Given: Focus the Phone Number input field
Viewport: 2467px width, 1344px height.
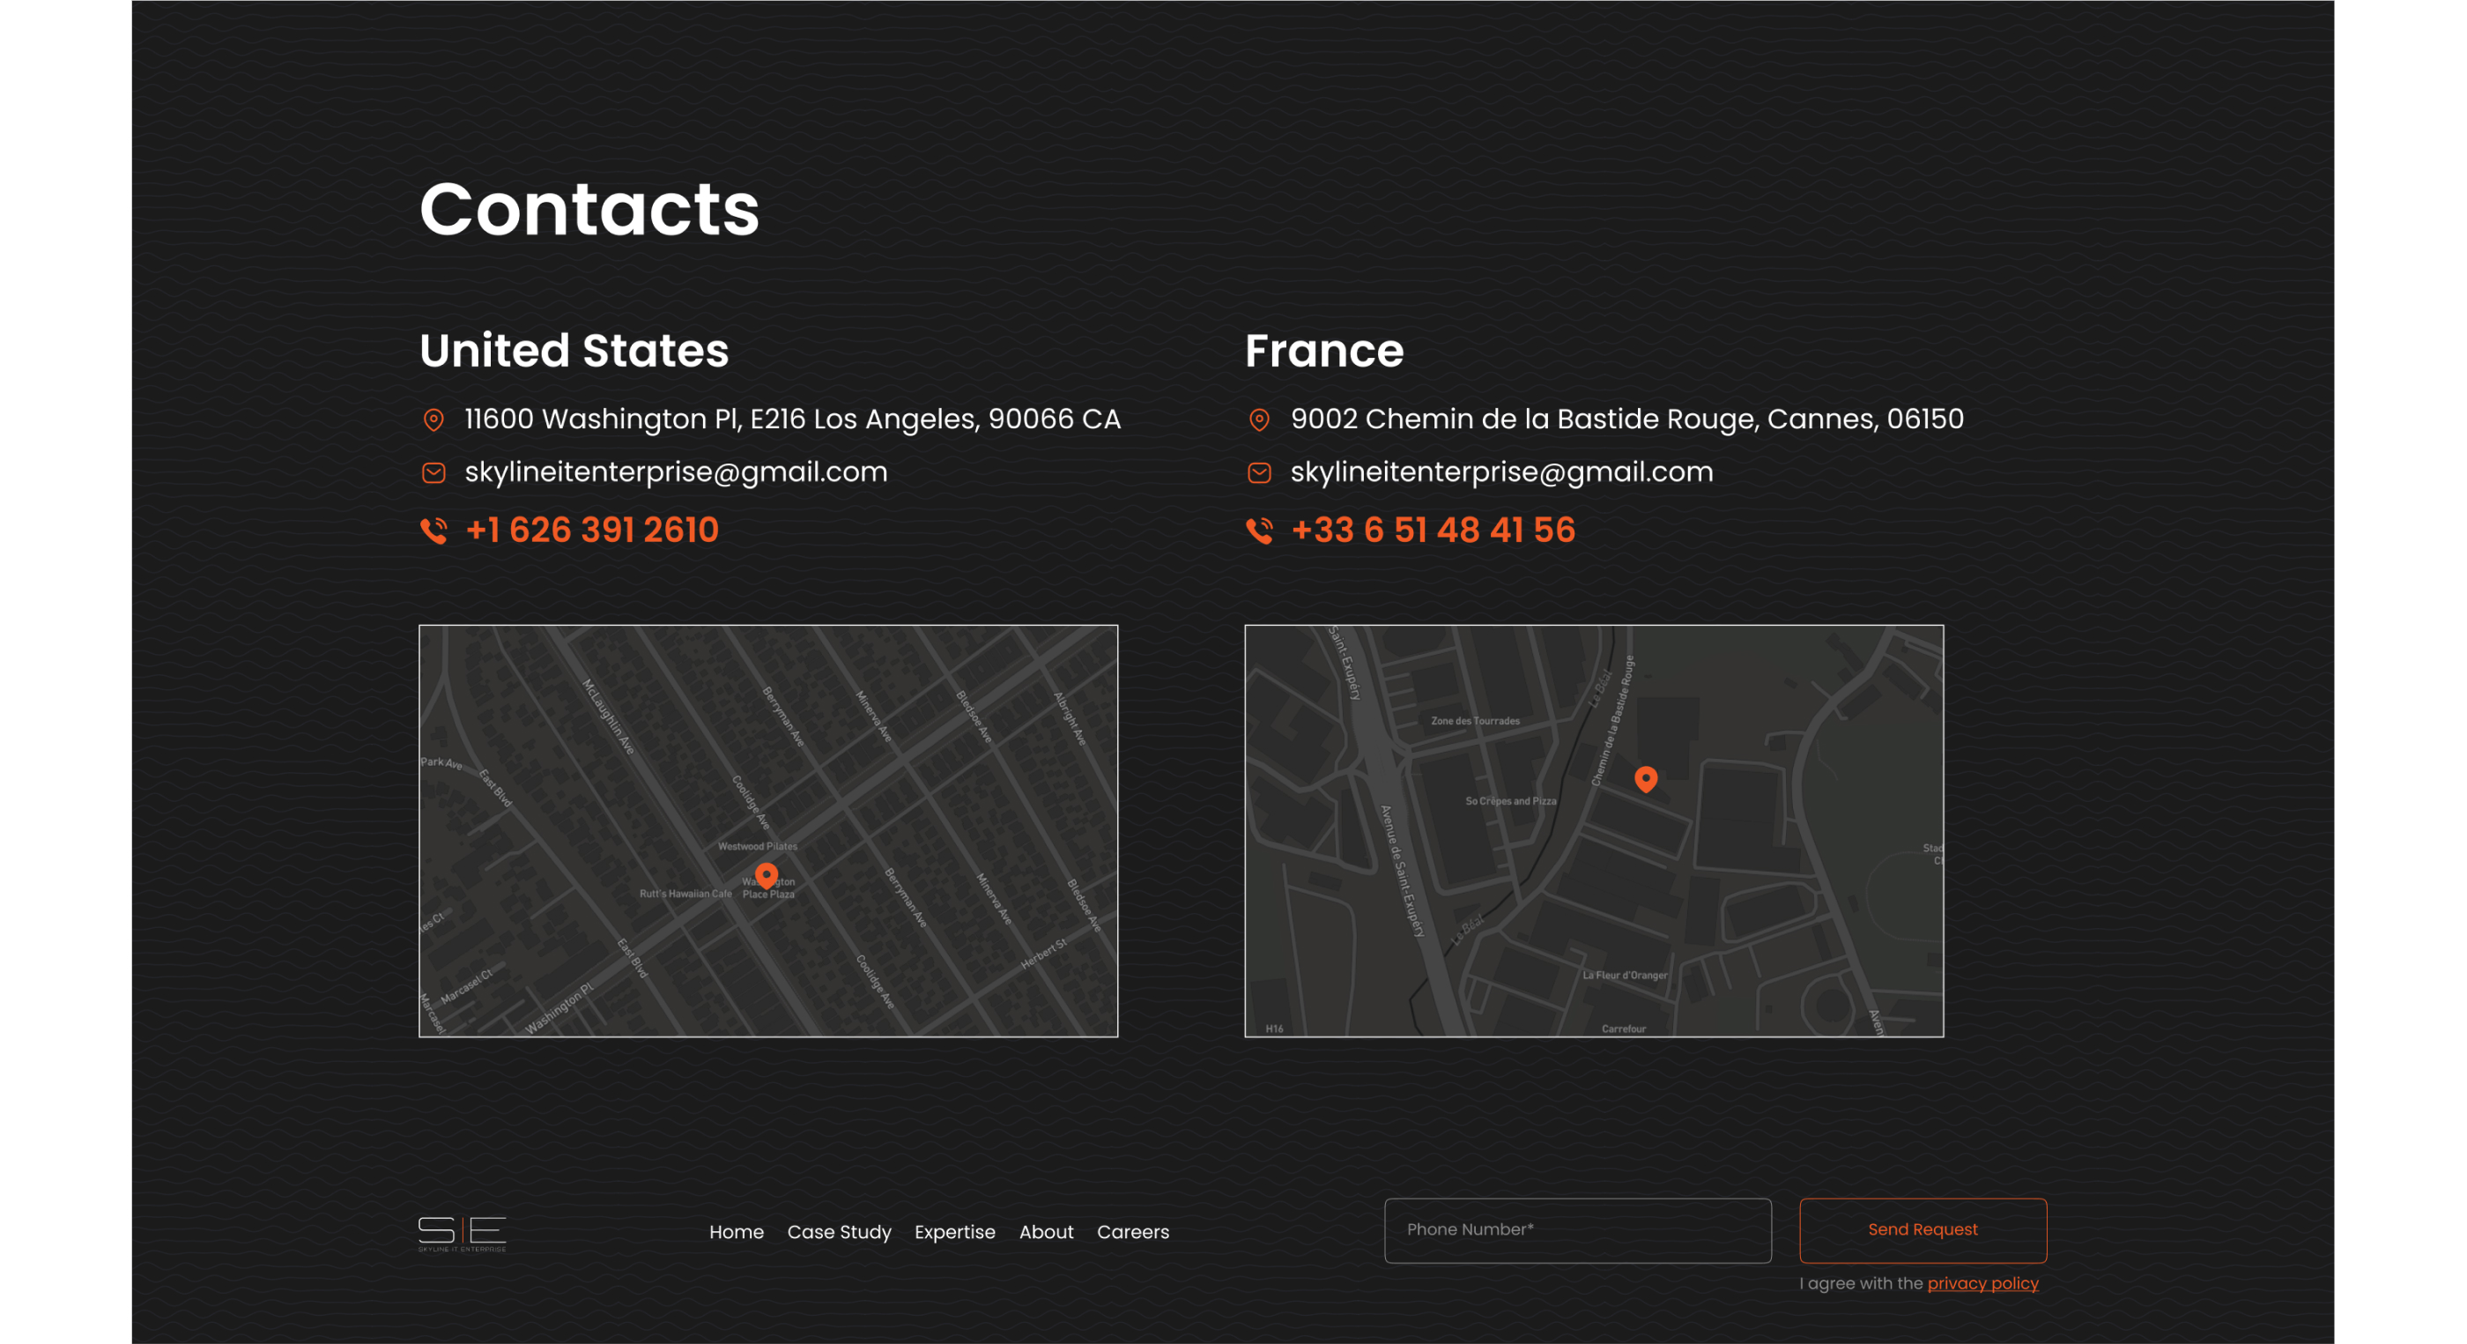Looking at the screenshot, I should click(1577, 1230).
